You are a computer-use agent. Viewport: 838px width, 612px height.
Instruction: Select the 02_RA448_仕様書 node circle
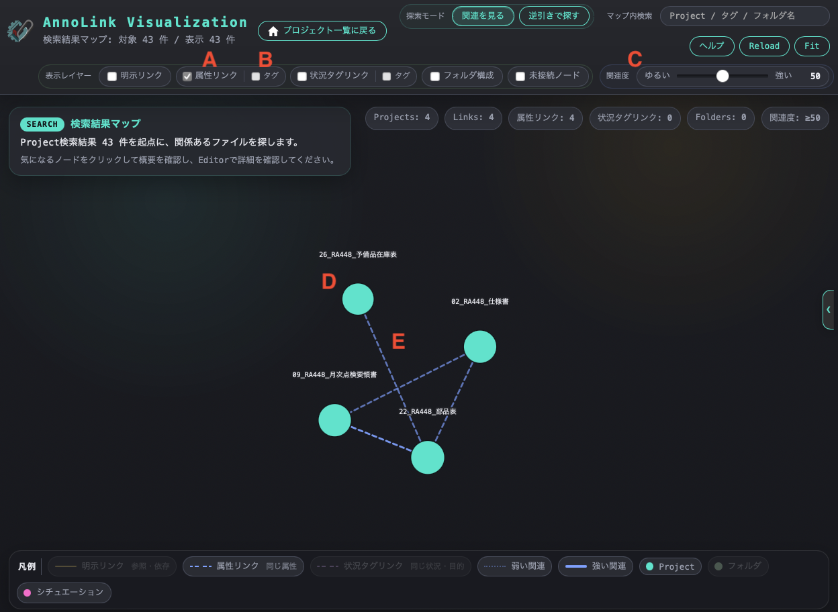(x=480, y=346)
